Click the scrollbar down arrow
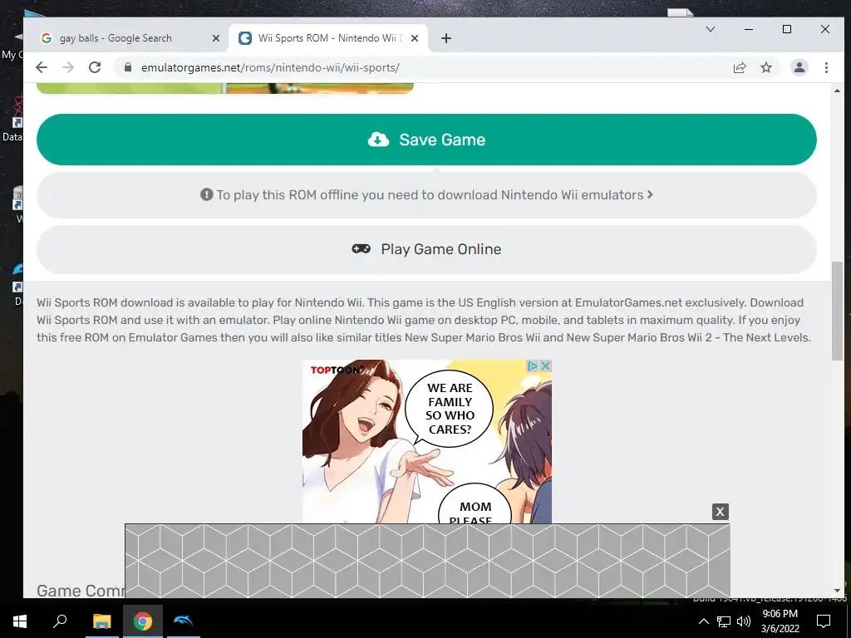The height and width of the screenshot is (638, 851). 837,591
